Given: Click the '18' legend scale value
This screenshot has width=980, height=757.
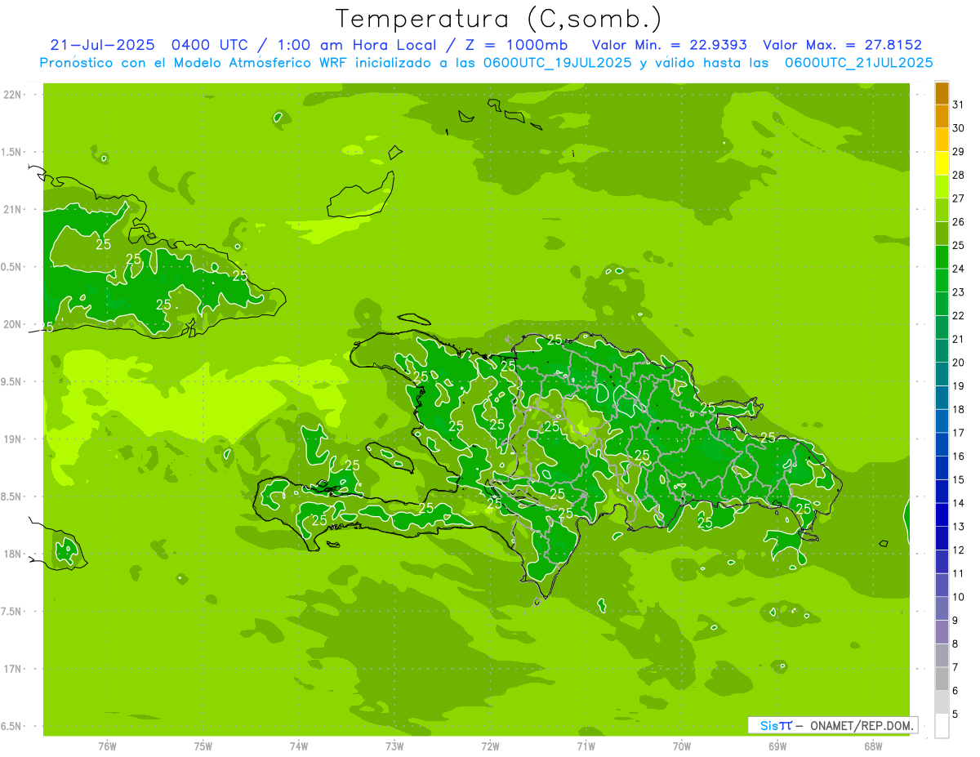Looking at the screenshot, I should click(x=959, y=409).
